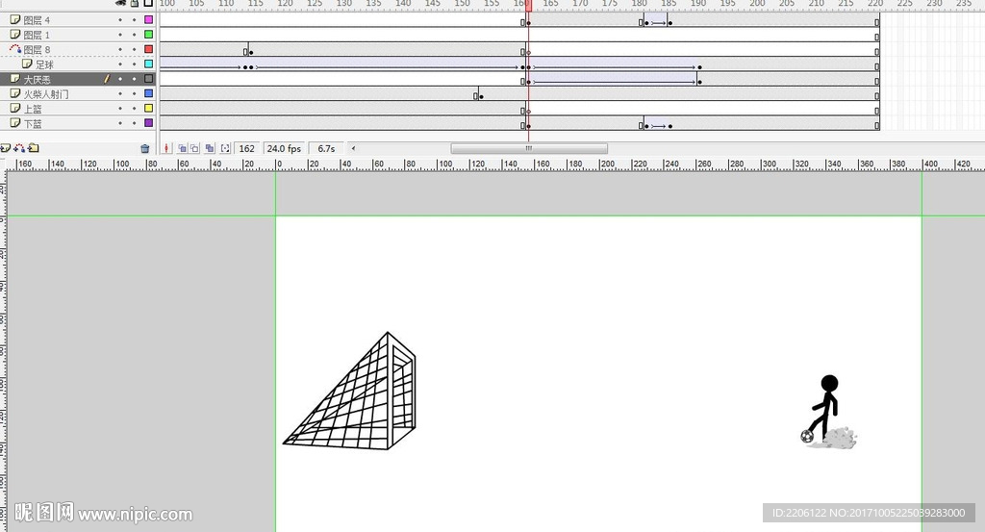Viewport: 985px width, 532px height.
Task: Click the pencil icon on the highlighted layer
Action: [107, 79]
